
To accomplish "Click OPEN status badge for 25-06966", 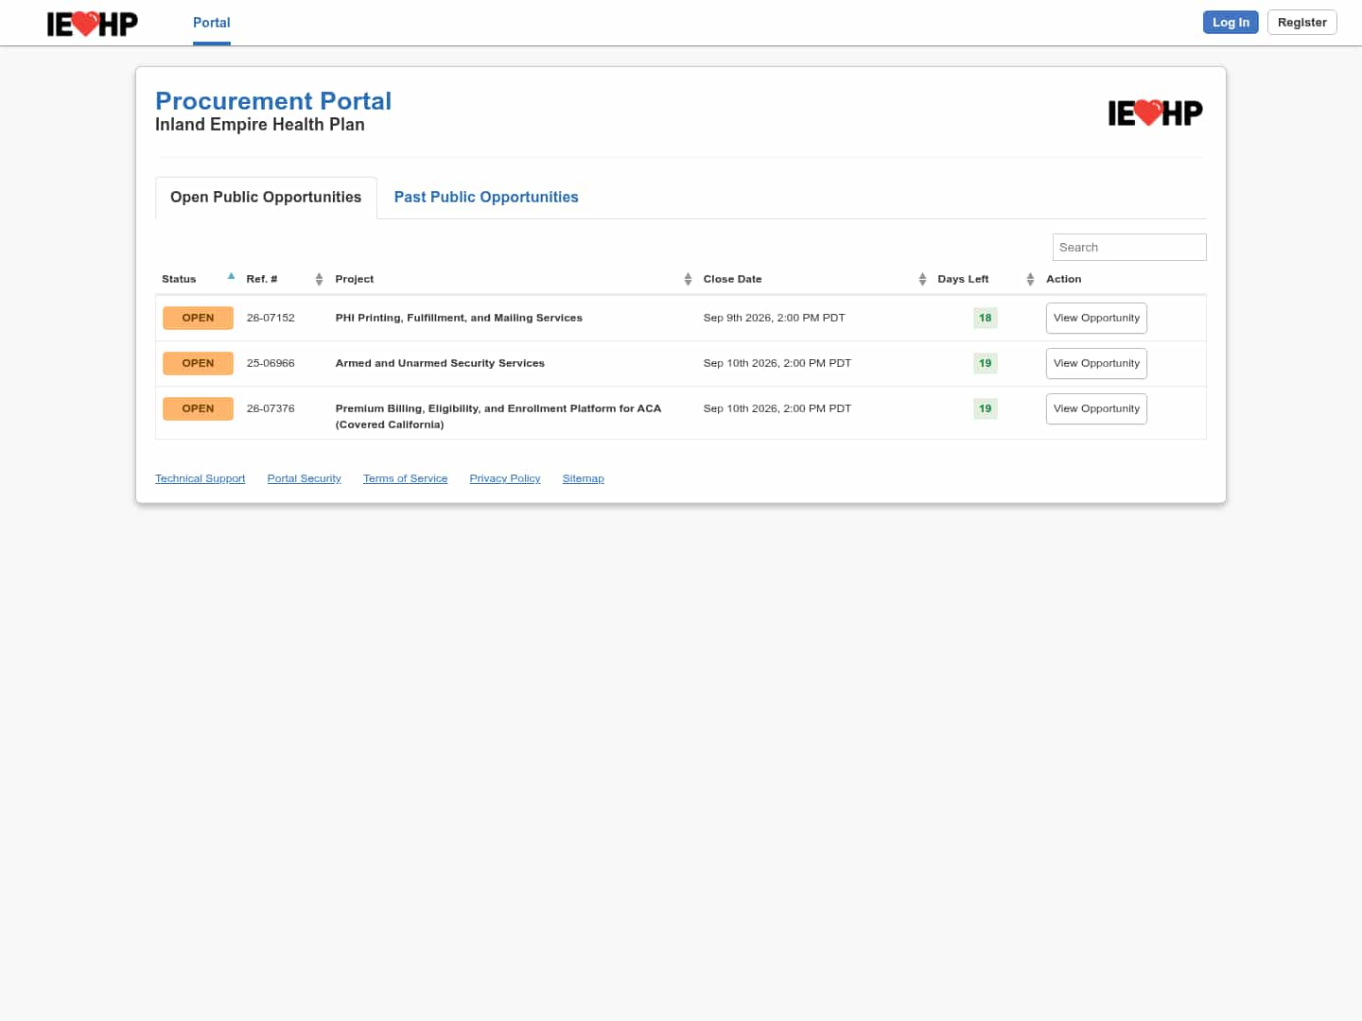I will pyautogui.click(x=198, y=363).
